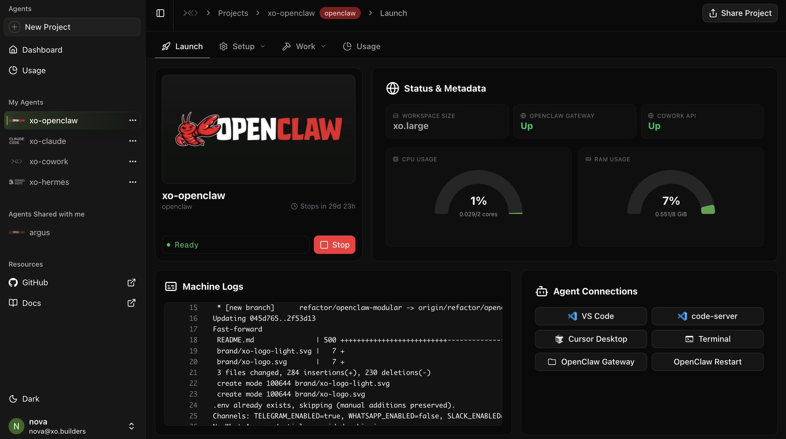
Task: Click the Share Project button
Action: (740, 13)
